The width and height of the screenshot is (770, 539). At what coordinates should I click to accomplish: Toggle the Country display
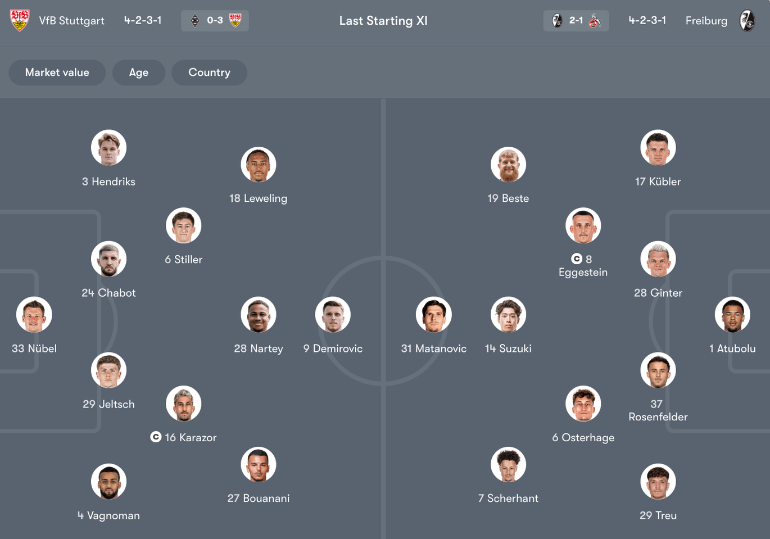pyautogui.click(x=209, y=73)
